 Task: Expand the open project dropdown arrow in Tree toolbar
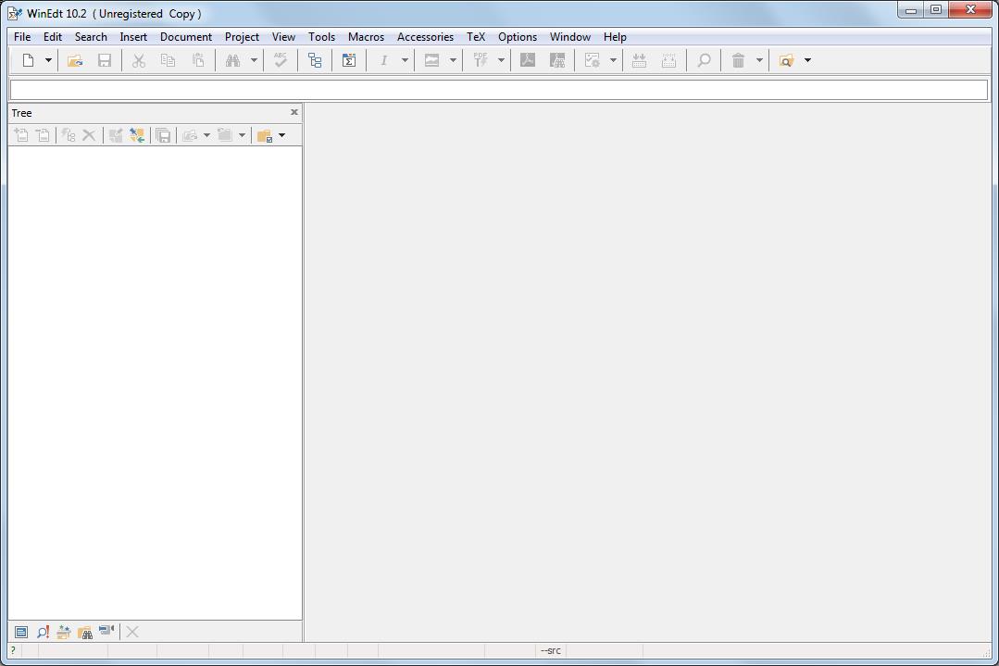pyautogui.click(x=206, y=135)
